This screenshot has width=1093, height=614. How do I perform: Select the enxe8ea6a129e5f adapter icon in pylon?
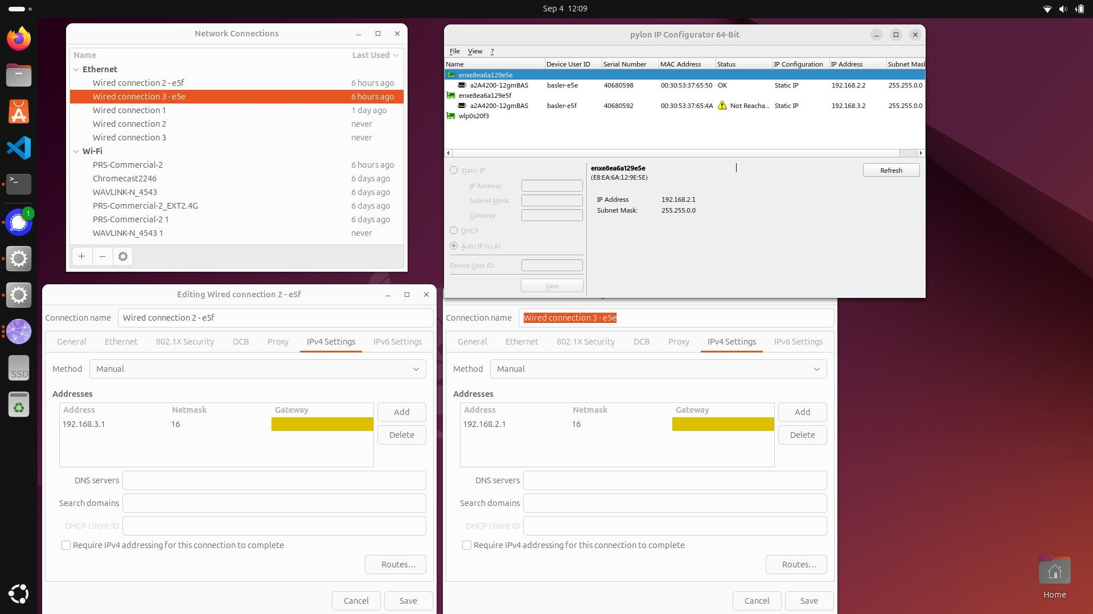(451, 96)
